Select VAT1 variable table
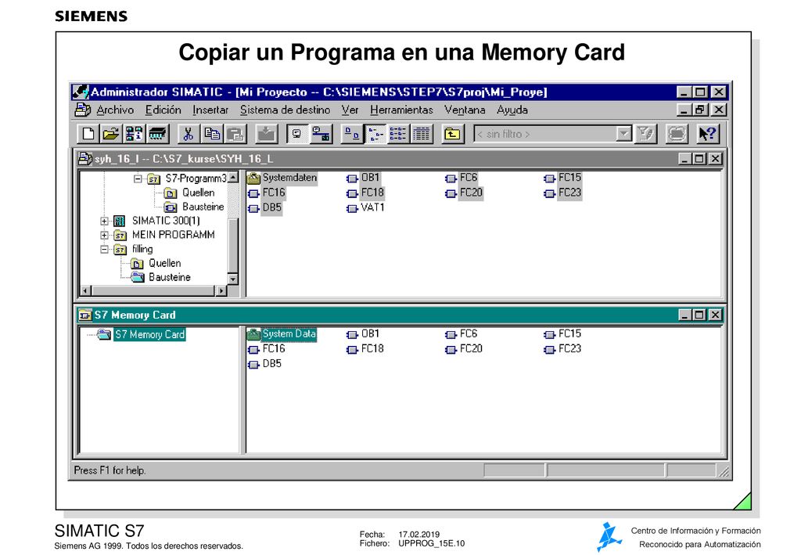Screen dimensions: 801x555 click(366, 207)
